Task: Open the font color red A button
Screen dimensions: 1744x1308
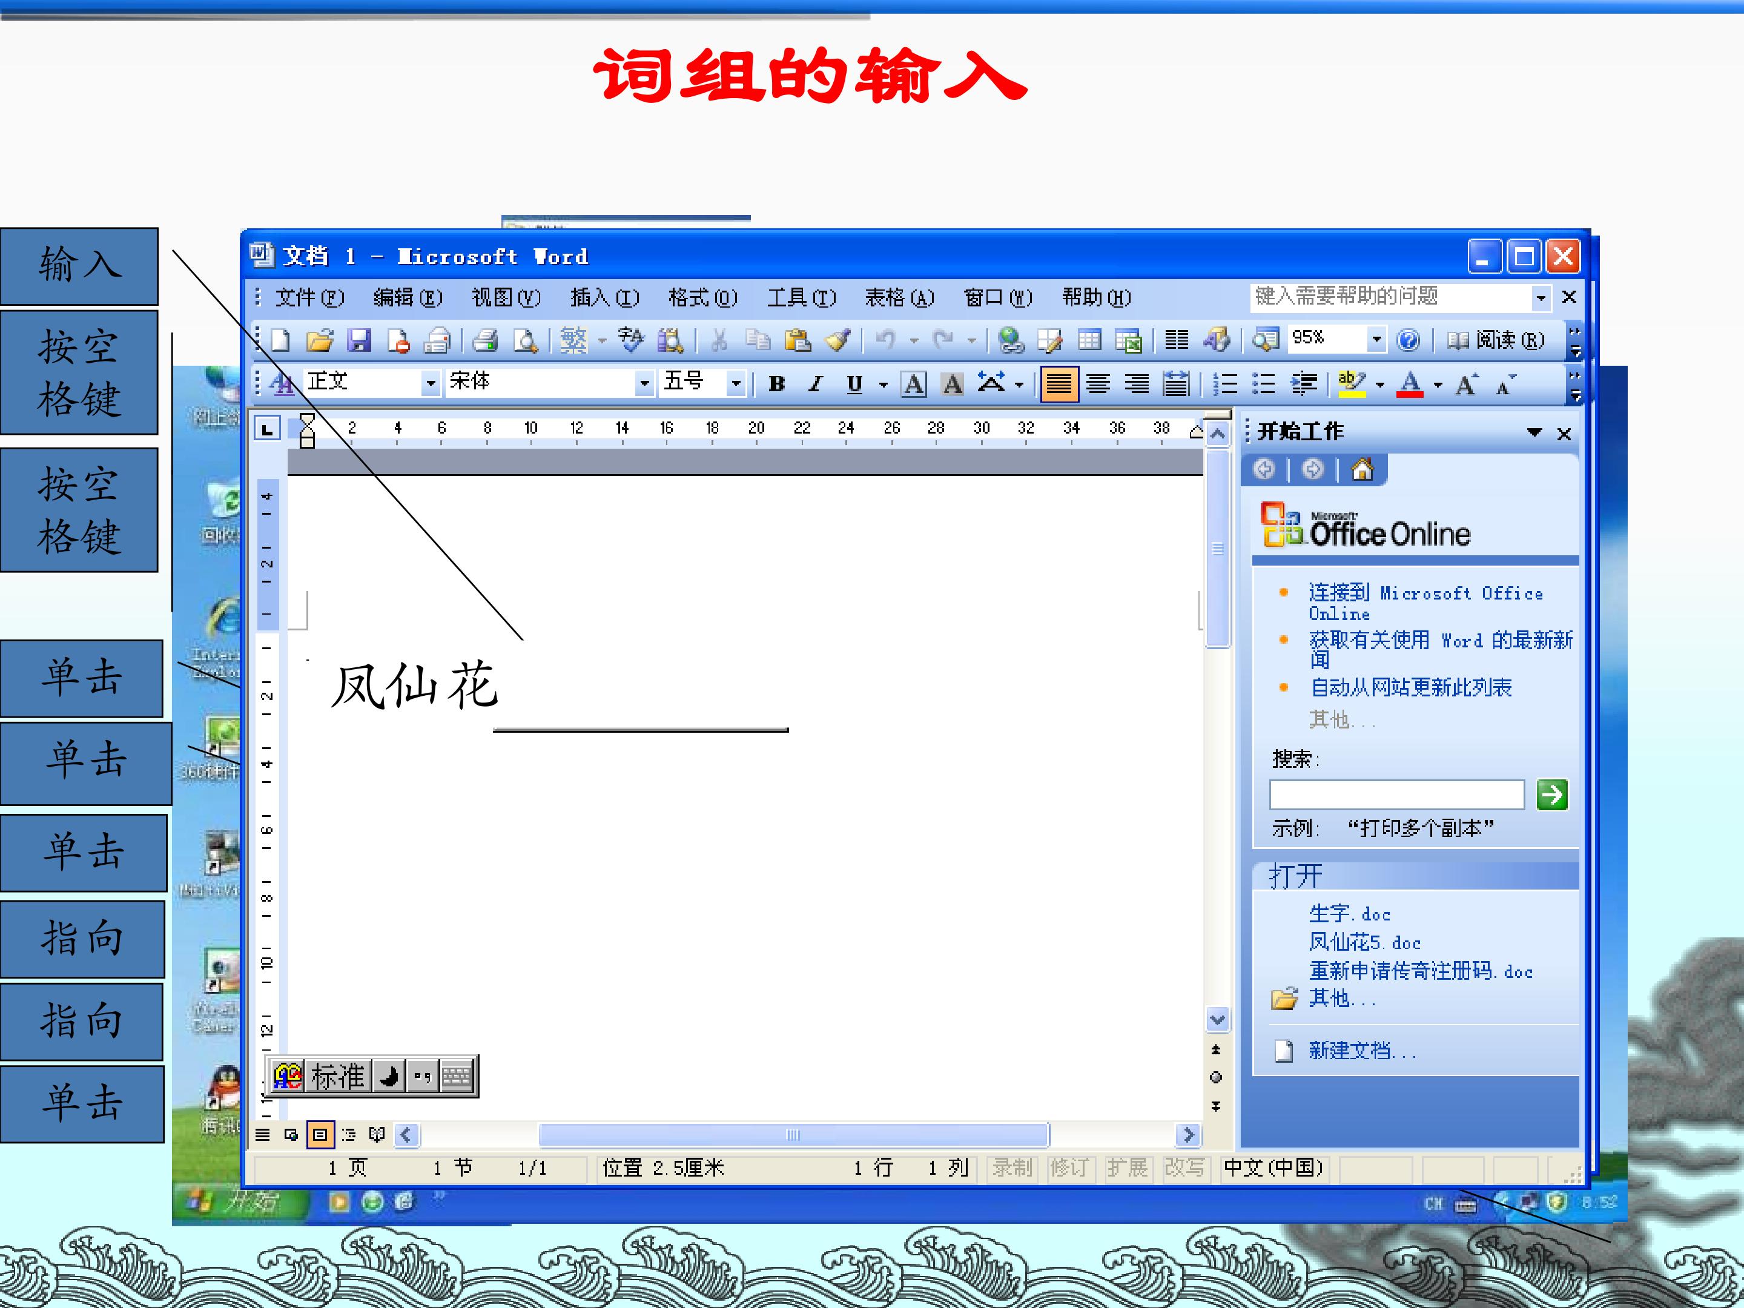Action: pyautogui.click(x=1410, y=384)
